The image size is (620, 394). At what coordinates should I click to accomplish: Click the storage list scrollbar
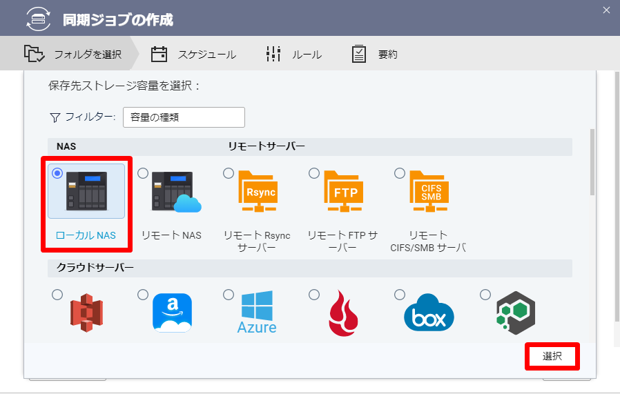click(592, 162)
